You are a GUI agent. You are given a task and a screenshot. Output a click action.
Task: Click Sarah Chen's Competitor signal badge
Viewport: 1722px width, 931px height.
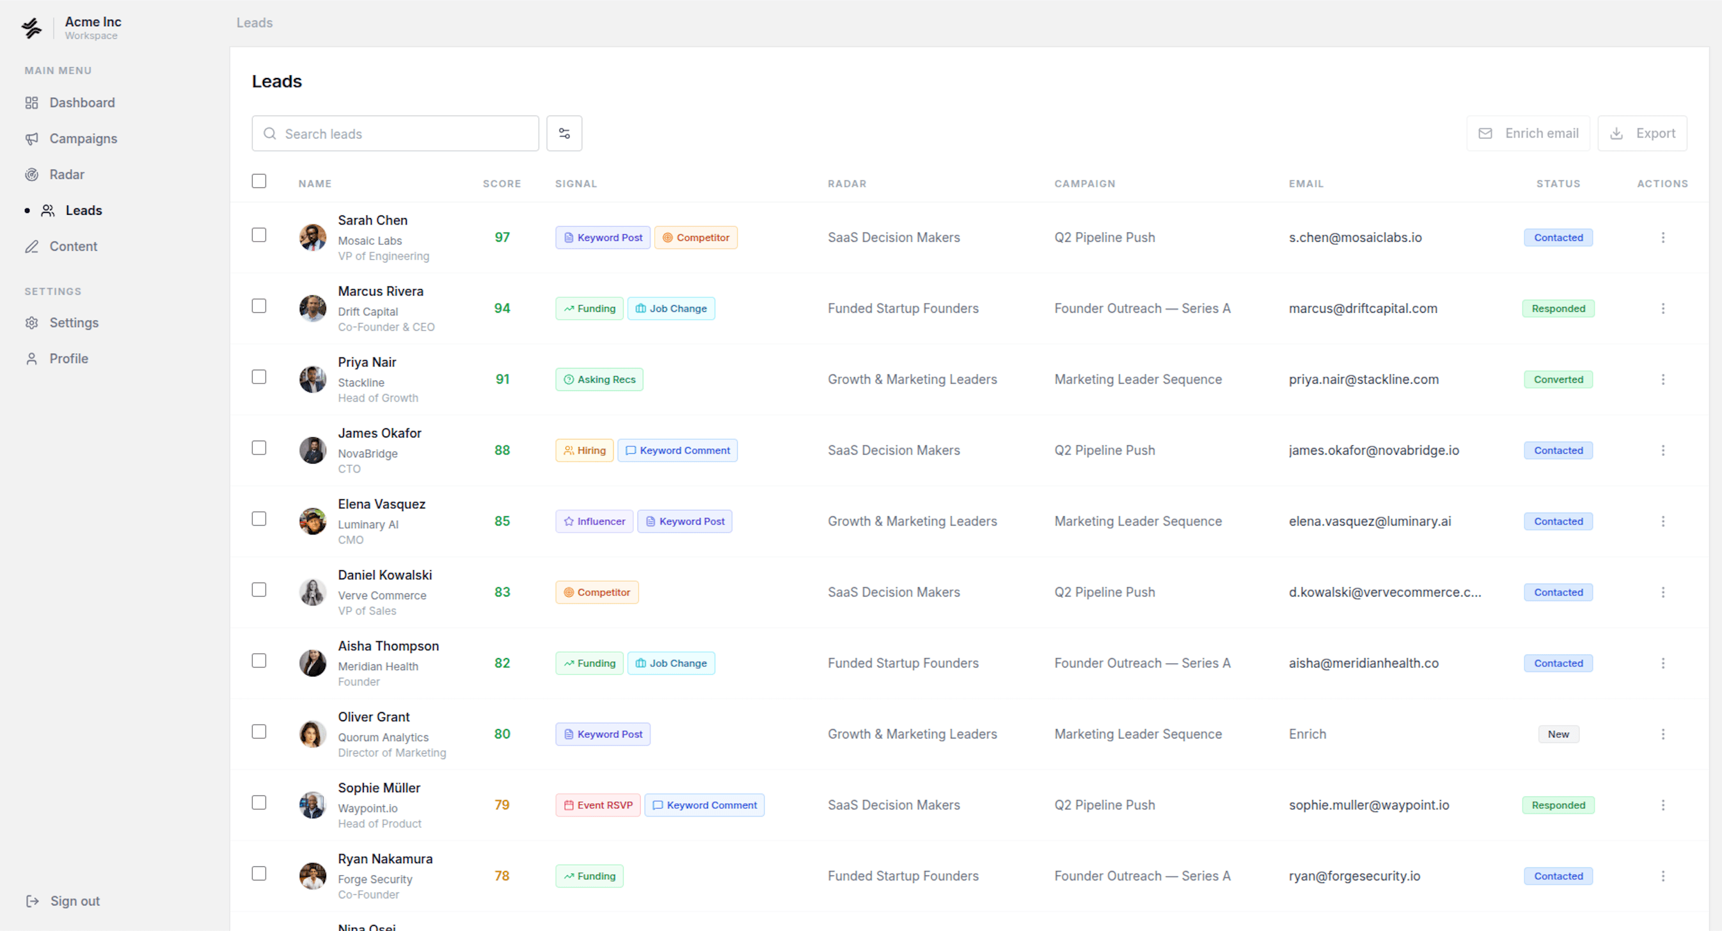695,238
